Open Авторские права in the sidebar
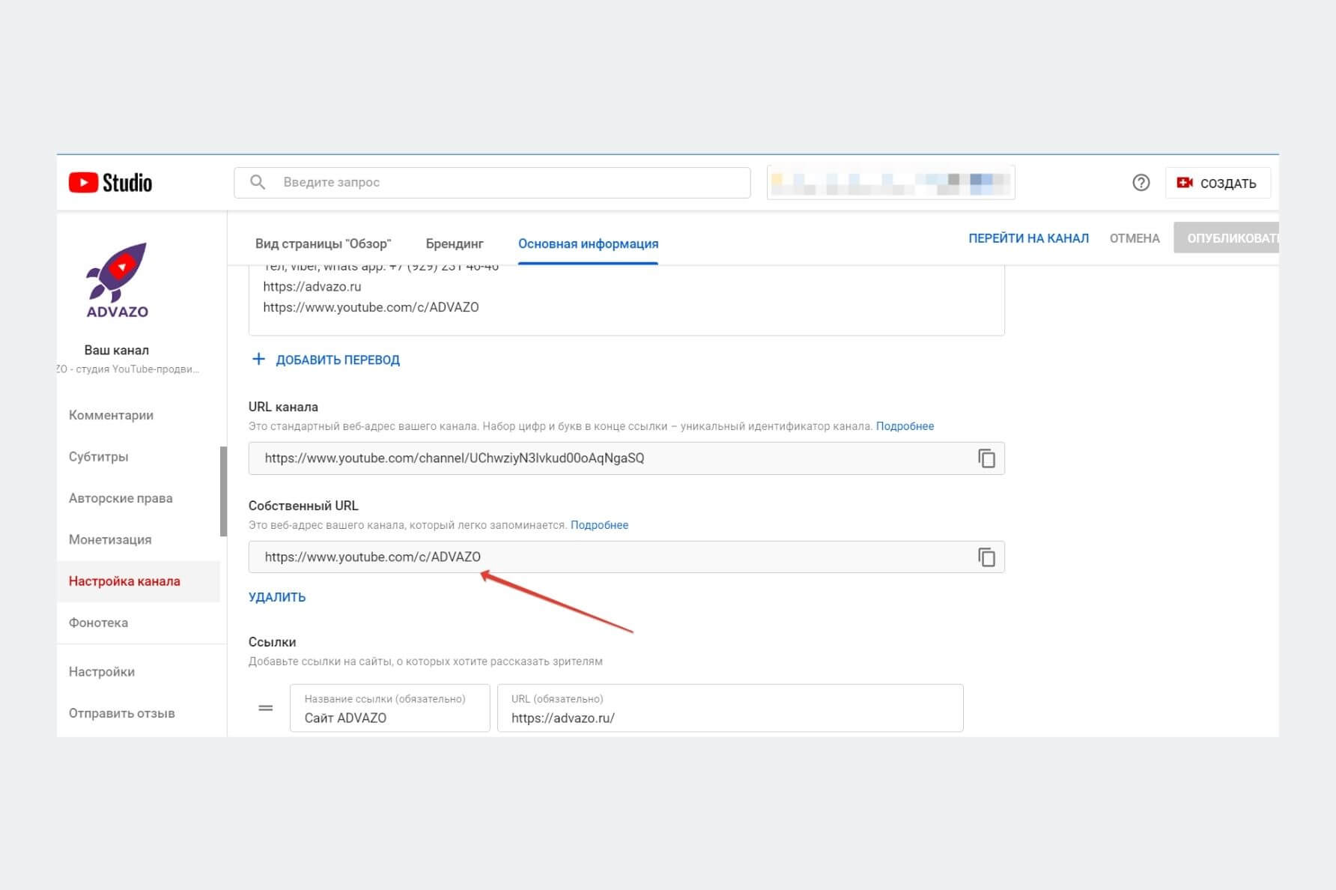The height and width of the screenshot is (890, 1336). [121, 498]
